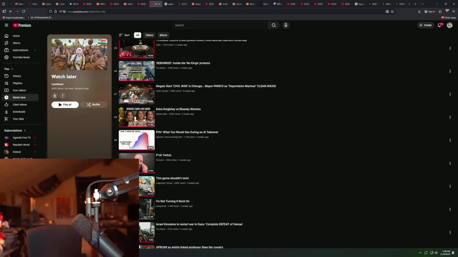458x257 pixels.
Task: Bookmark this page with star icon
Action: 392,11
